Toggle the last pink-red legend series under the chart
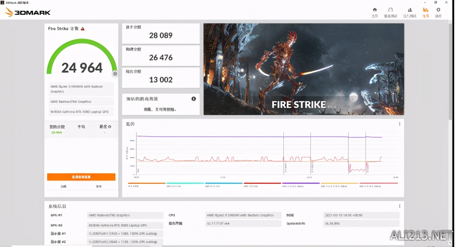The height and width of the screenshot is (247, 455). pyautogui.click(x=378, y=184)
